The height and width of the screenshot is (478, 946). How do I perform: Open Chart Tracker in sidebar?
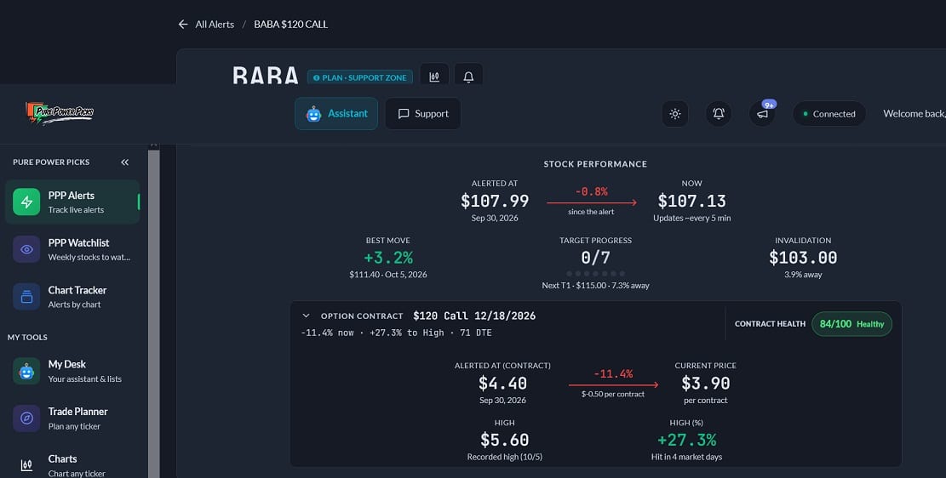(72, 297)
